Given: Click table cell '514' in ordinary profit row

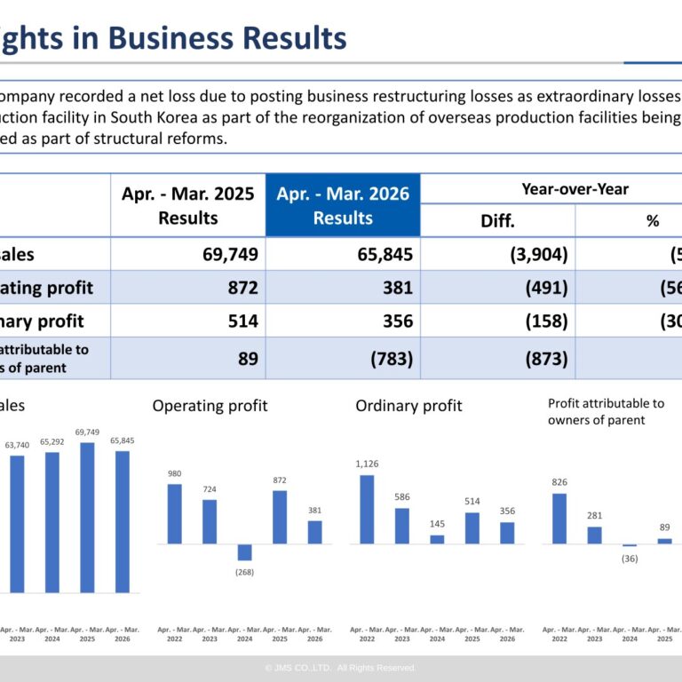Looking at the screenshot, I should [242, 321].
